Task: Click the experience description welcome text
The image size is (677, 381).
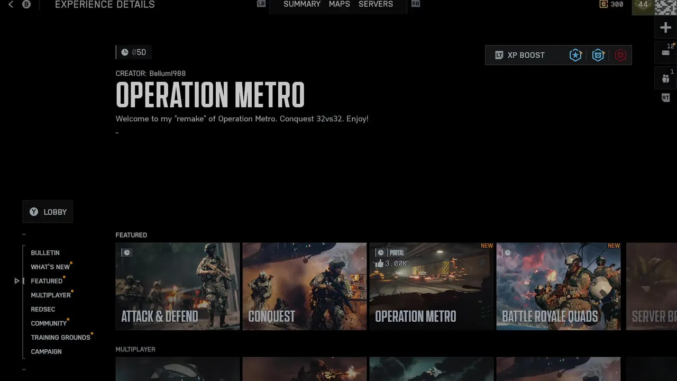Action: [242, 119]
